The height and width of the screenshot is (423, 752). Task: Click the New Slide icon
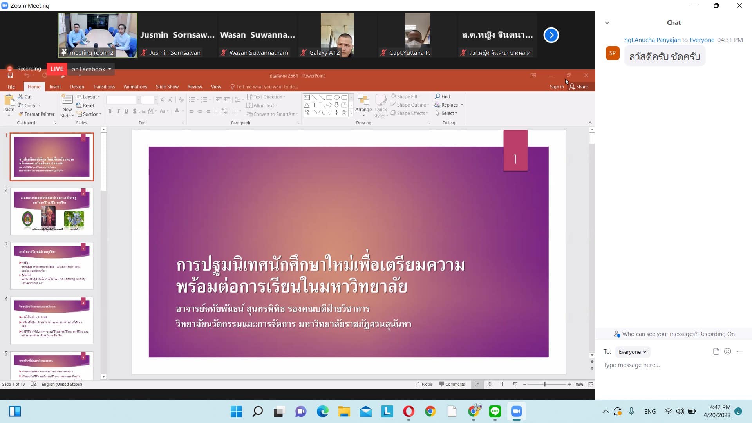67,99
